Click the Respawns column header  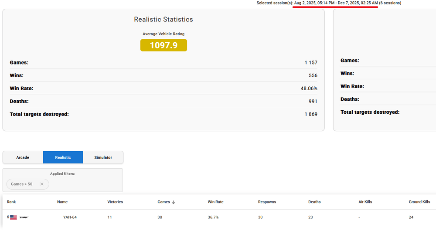point(267,202)
